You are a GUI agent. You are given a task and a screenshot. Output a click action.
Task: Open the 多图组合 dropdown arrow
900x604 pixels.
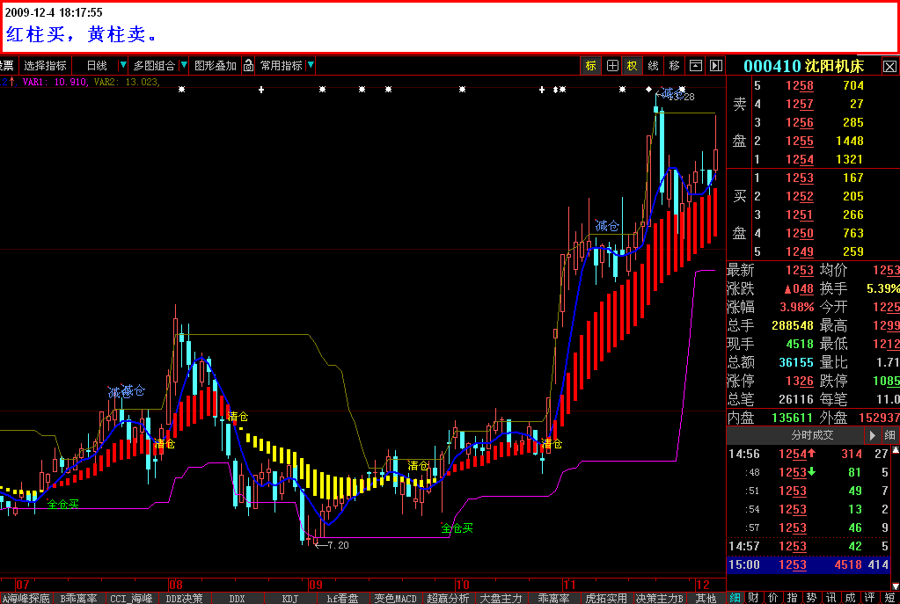[184, 65]
